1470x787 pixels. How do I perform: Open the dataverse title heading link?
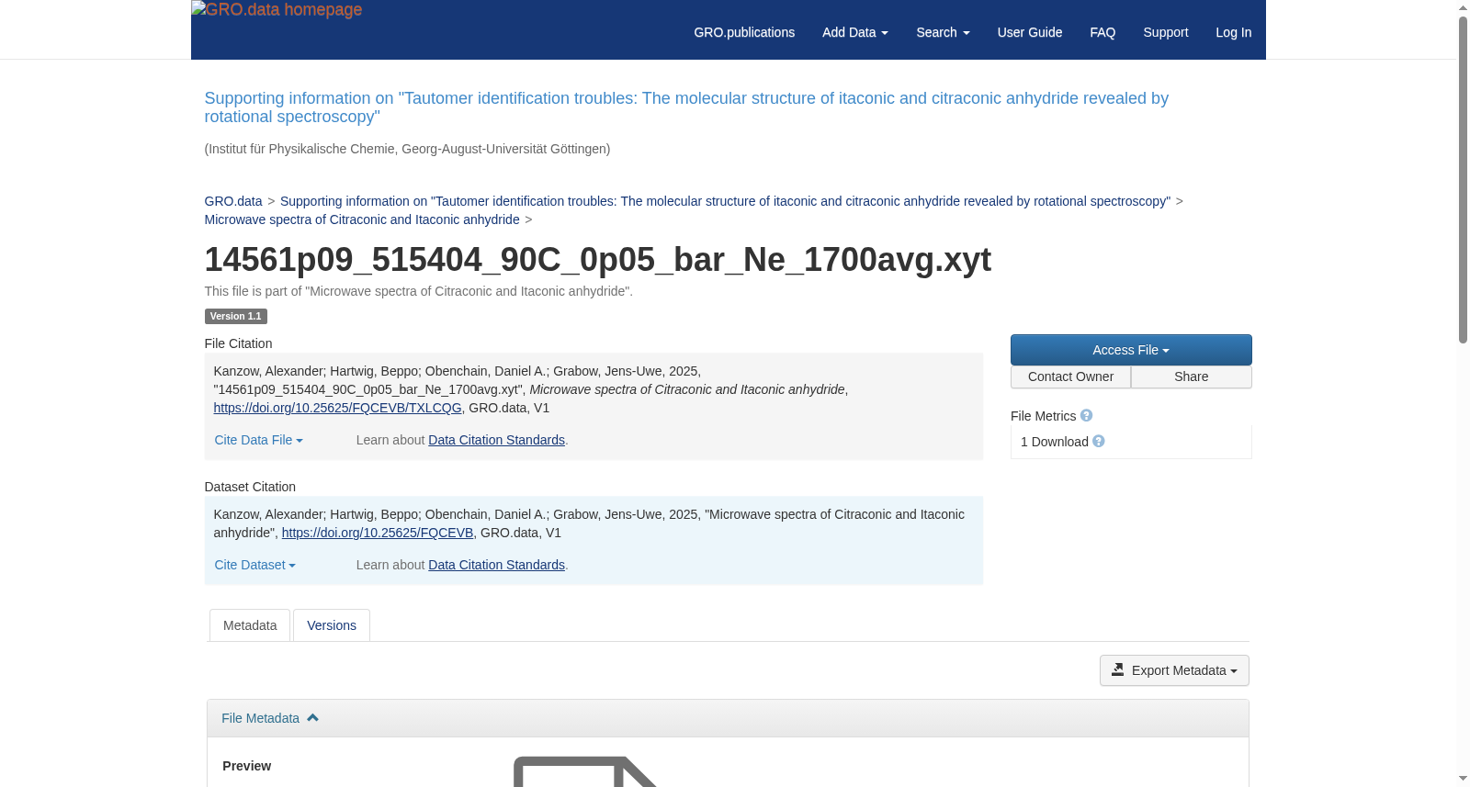pos(686,107)
